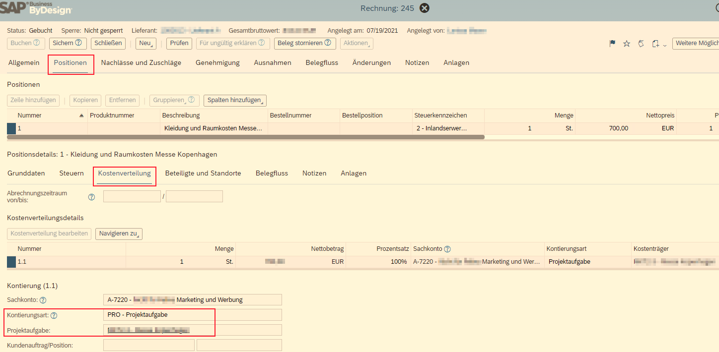Switch to the Allgemein tab

[24, 62]
